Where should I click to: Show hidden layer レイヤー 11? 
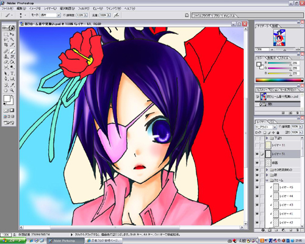[257, 145]
